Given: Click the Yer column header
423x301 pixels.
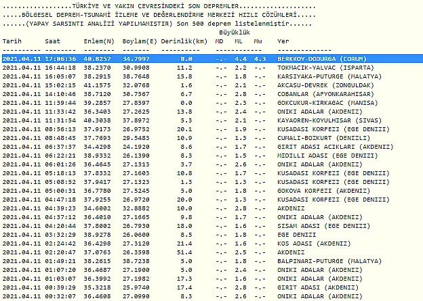Looking at the screenshot, I should (283, 42).
